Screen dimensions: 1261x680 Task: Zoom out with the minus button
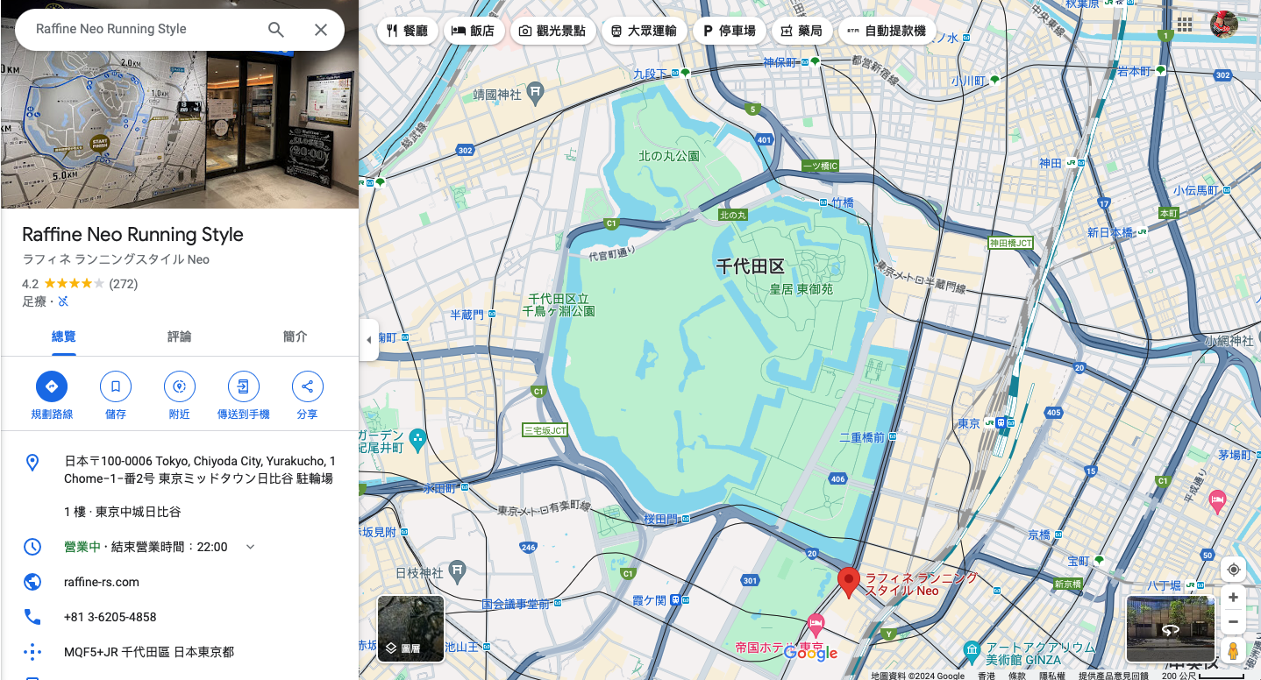[1233, 622]
